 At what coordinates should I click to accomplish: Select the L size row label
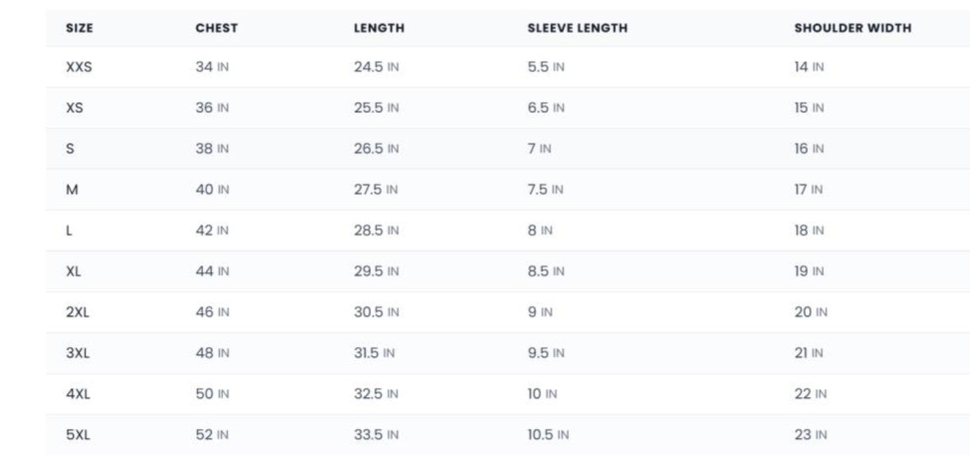pos(69,231)
